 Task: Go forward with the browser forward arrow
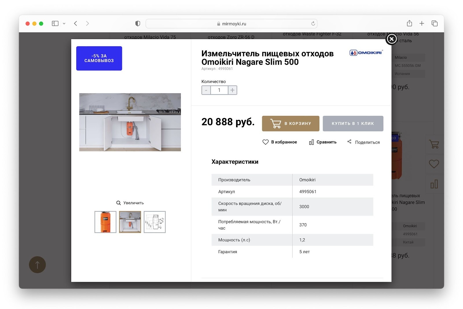pos(87,23)
